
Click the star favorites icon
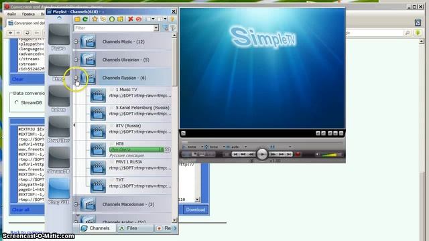[95, 19]
